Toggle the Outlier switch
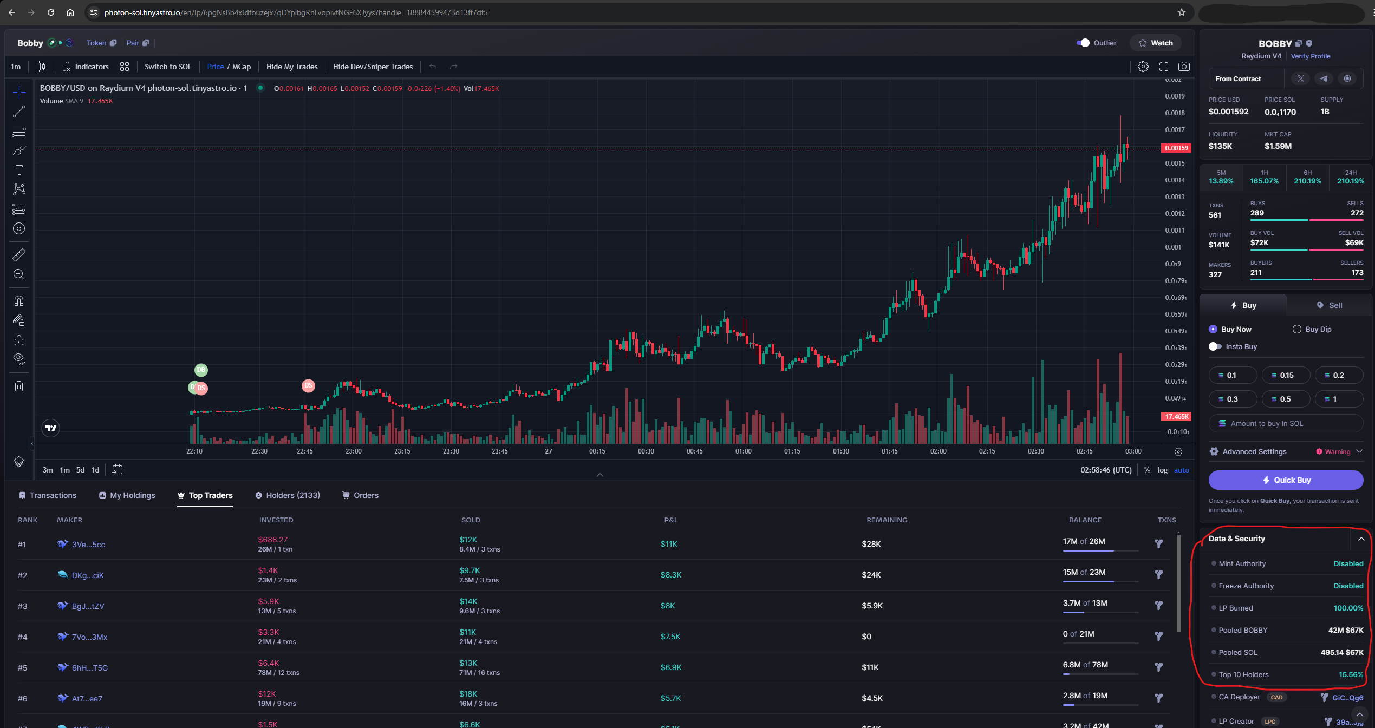This screenshot has height=728, width=1375. [x=1083, y=43]
